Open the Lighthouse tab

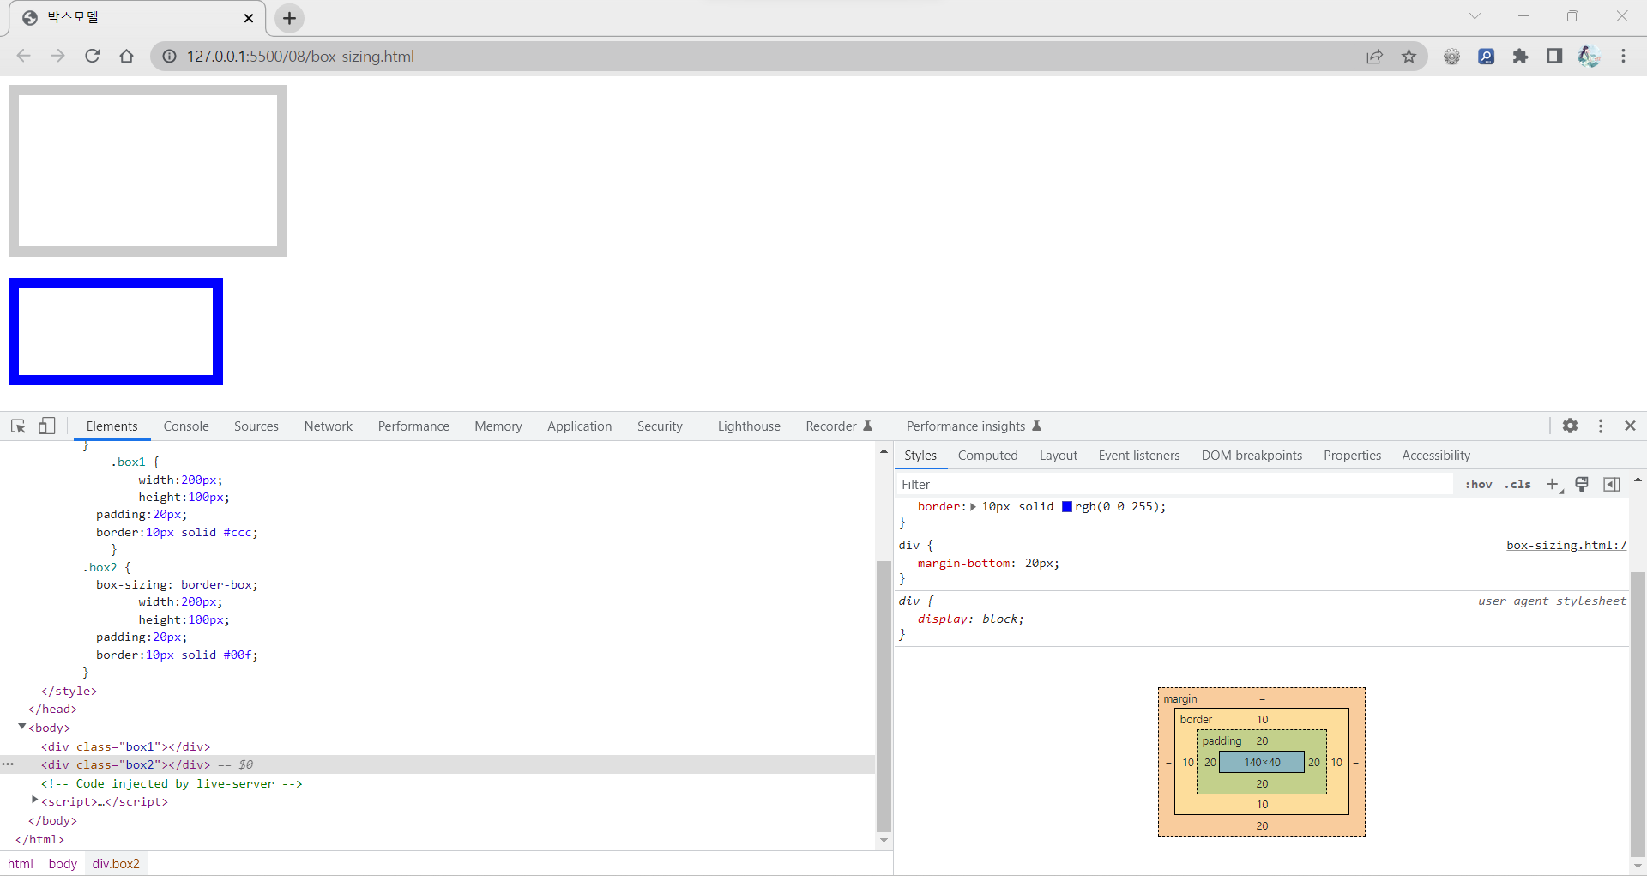click(749, 426)
